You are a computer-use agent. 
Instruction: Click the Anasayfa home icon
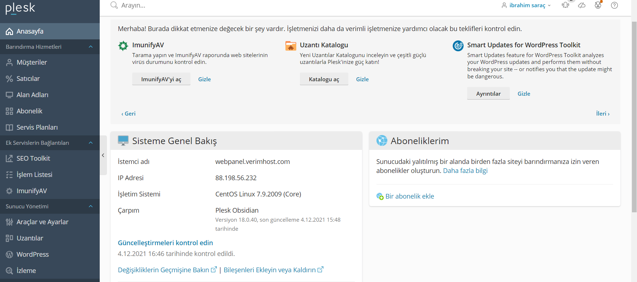click(x=9, y=31)
